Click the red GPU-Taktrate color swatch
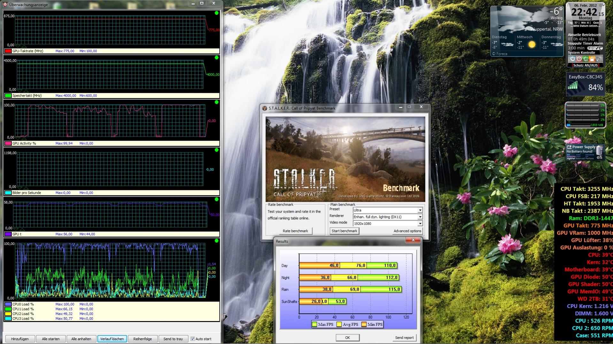 pyautogui.click(x=8, y=51)
